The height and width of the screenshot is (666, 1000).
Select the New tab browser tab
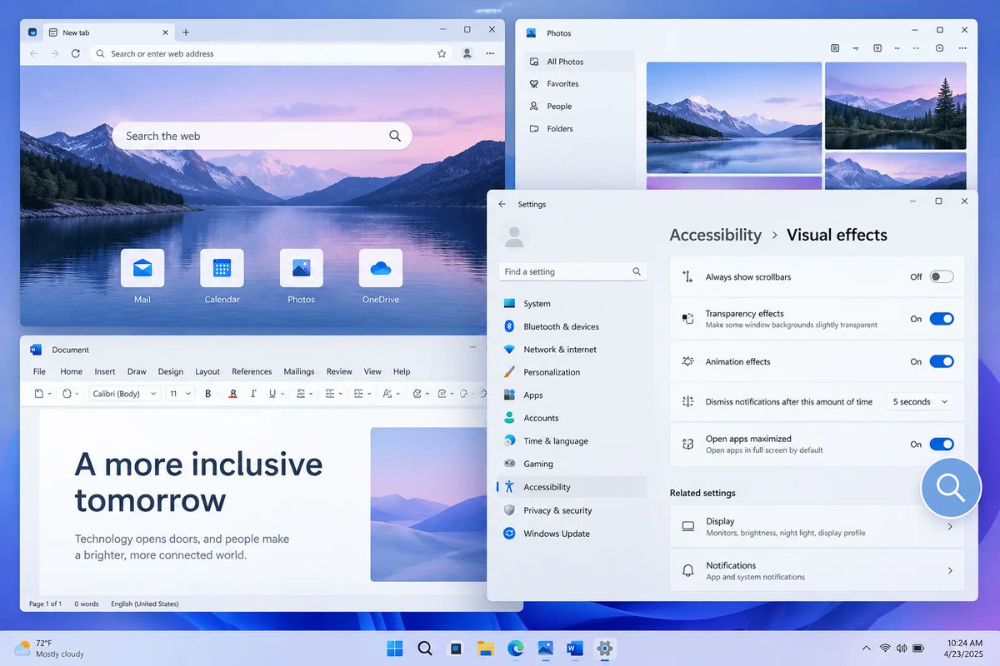[107, 32]
